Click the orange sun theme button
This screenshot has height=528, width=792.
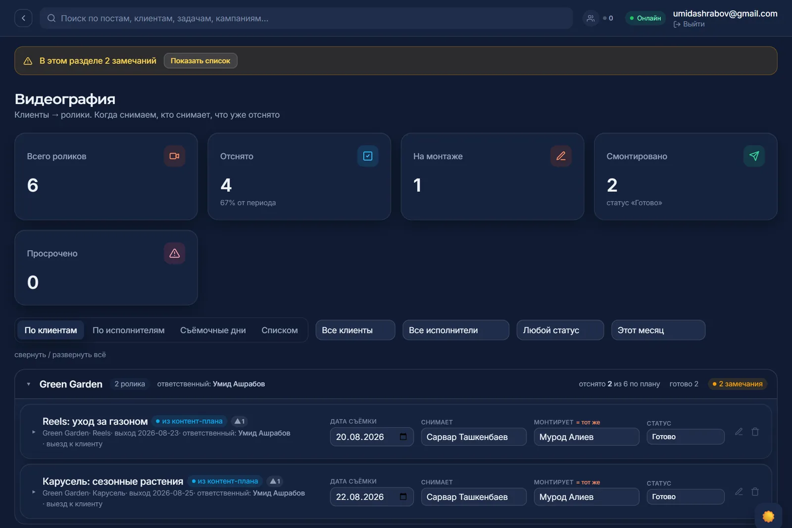[x=768, y=516]
